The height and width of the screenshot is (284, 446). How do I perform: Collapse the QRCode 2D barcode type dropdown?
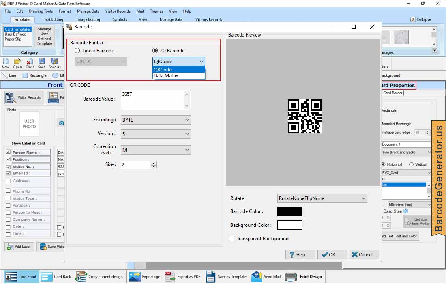[x=202, y=62]
